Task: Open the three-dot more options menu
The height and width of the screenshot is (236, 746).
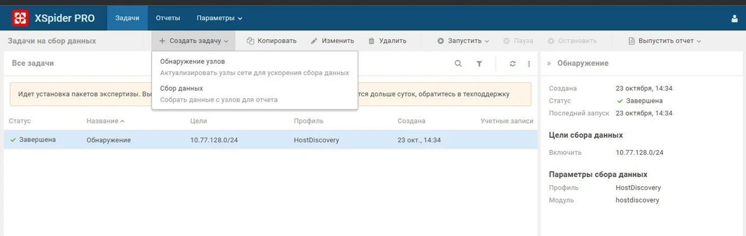Action: tap(529, 63)
